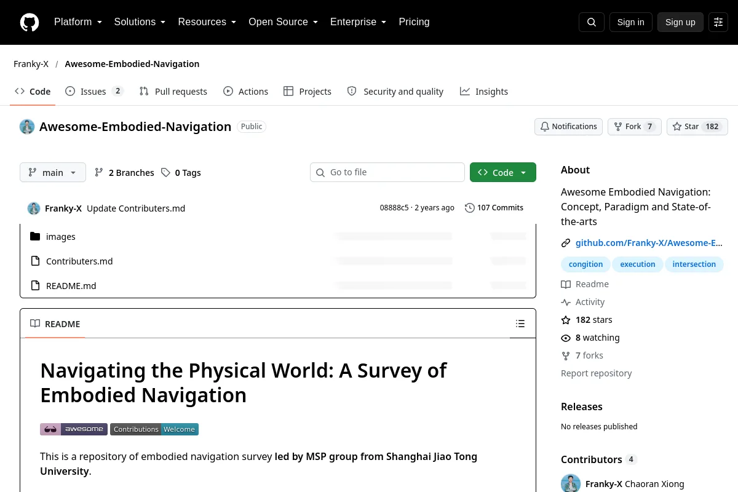The image size is (738, 492).
Task: Open the README outline icon
Action: tap(520, 323)
